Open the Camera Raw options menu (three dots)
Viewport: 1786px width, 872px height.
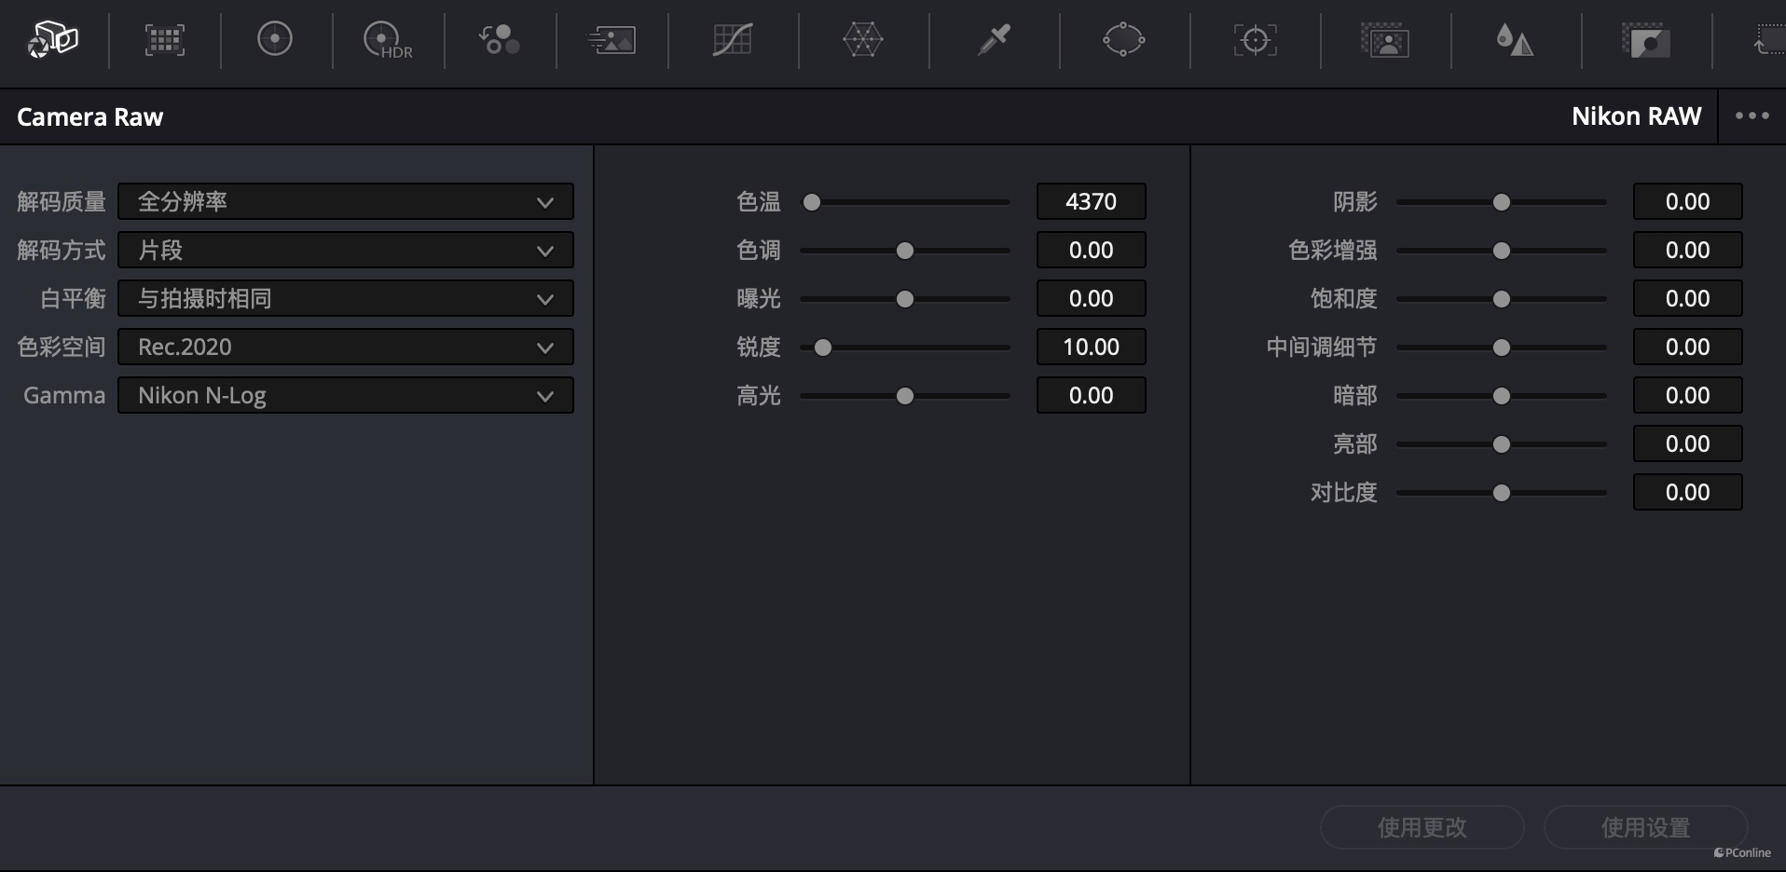(x=1752, y=116)
